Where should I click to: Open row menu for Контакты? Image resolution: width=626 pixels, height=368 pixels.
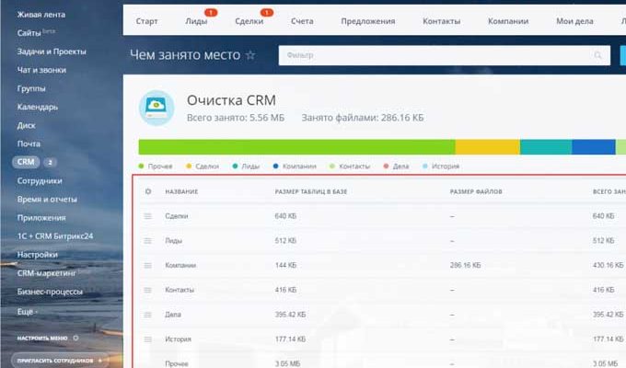click(x=147, y=290)
